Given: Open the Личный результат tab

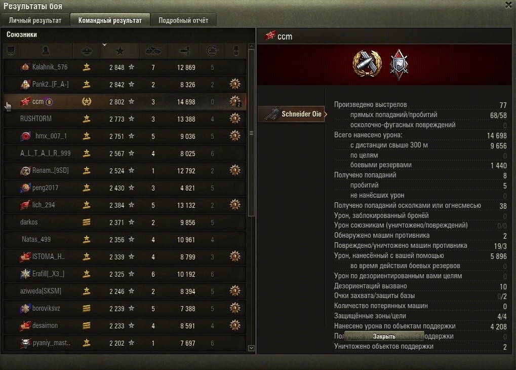Looking at the screenshot, I should (35, 20).
